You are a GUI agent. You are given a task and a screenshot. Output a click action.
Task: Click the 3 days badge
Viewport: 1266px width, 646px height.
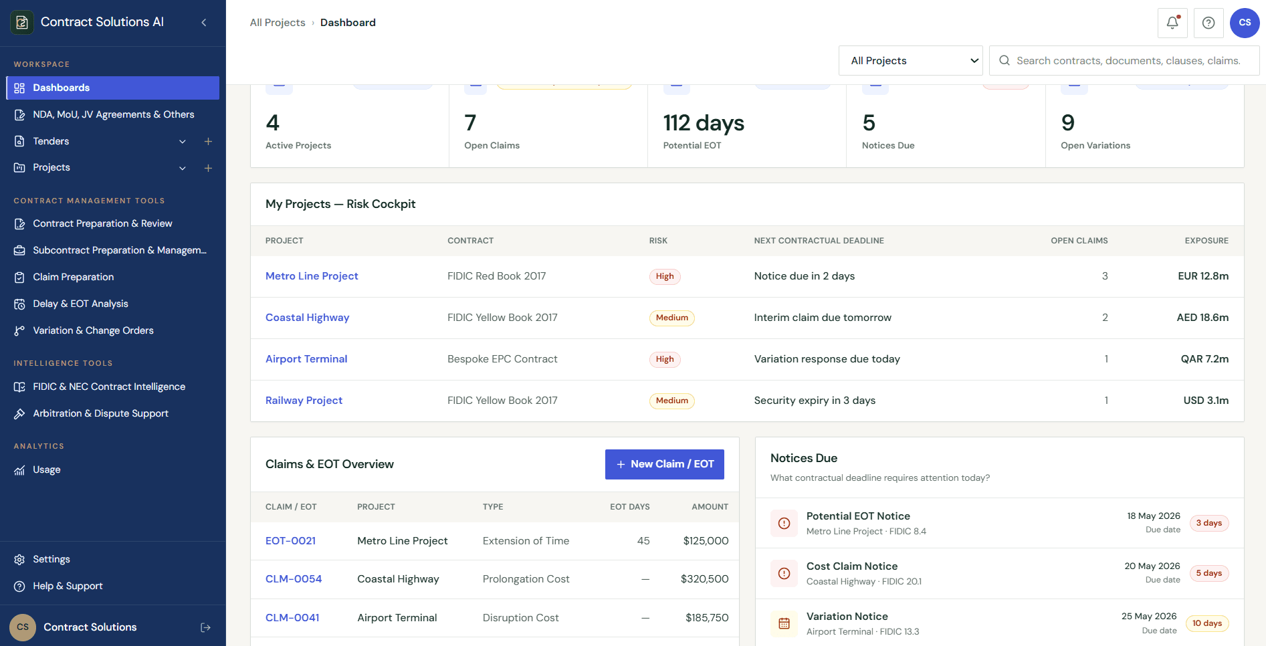tap(1208, 524)
